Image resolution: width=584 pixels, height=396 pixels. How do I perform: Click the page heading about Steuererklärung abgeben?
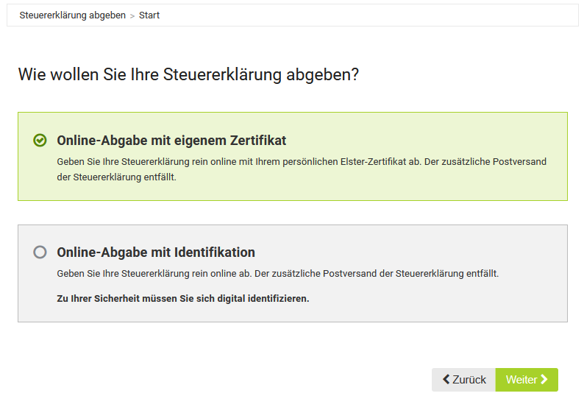pos(188,74)
